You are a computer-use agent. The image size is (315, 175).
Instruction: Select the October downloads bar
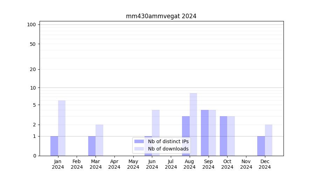231,136
